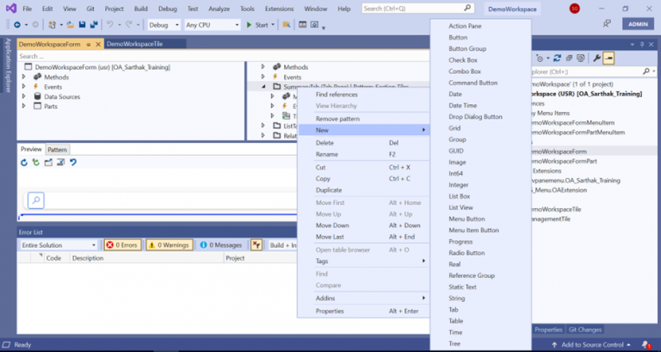This screenshot has height=352, width=661.
Task: Open dropdown arrow next to Start button
Action: pos(273,25)
